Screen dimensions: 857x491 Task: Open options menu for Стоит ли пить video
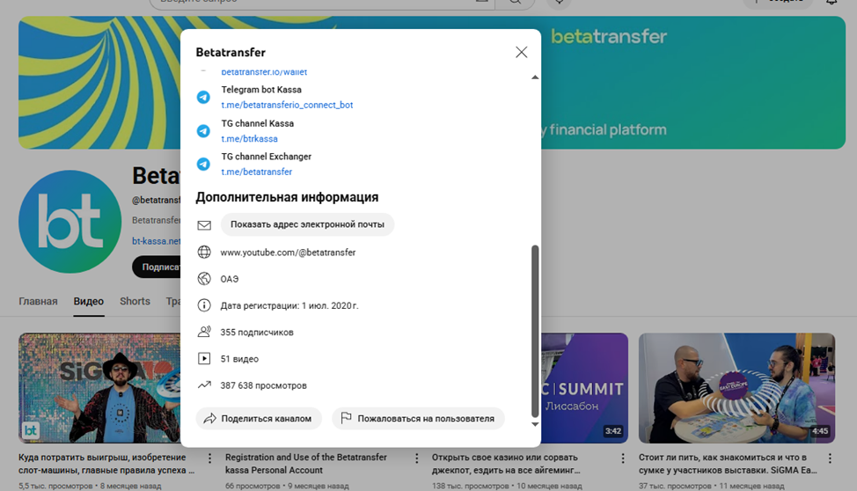[830, 458]
